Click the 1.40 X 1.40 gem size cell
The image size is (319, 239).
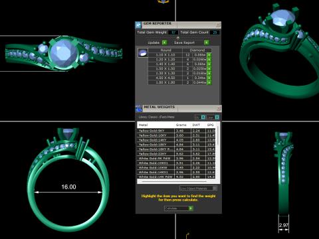pyautogui.click(x=165, y=64)
